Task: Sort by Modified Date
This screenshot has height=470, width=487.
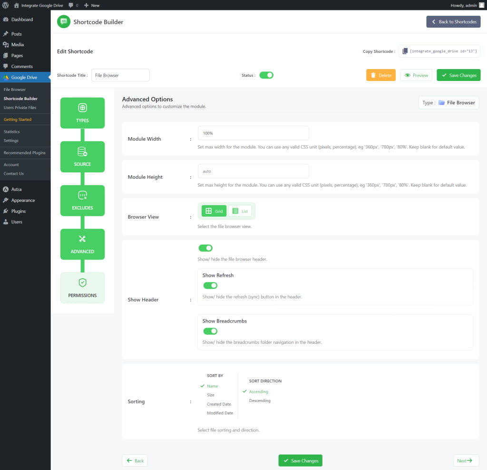Action: tap(220, 413)
